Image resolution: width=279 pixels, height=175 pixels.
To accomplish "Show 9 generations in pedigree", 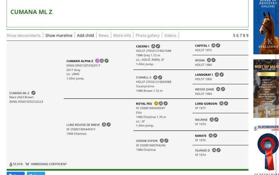I will (x=247, y=35).
